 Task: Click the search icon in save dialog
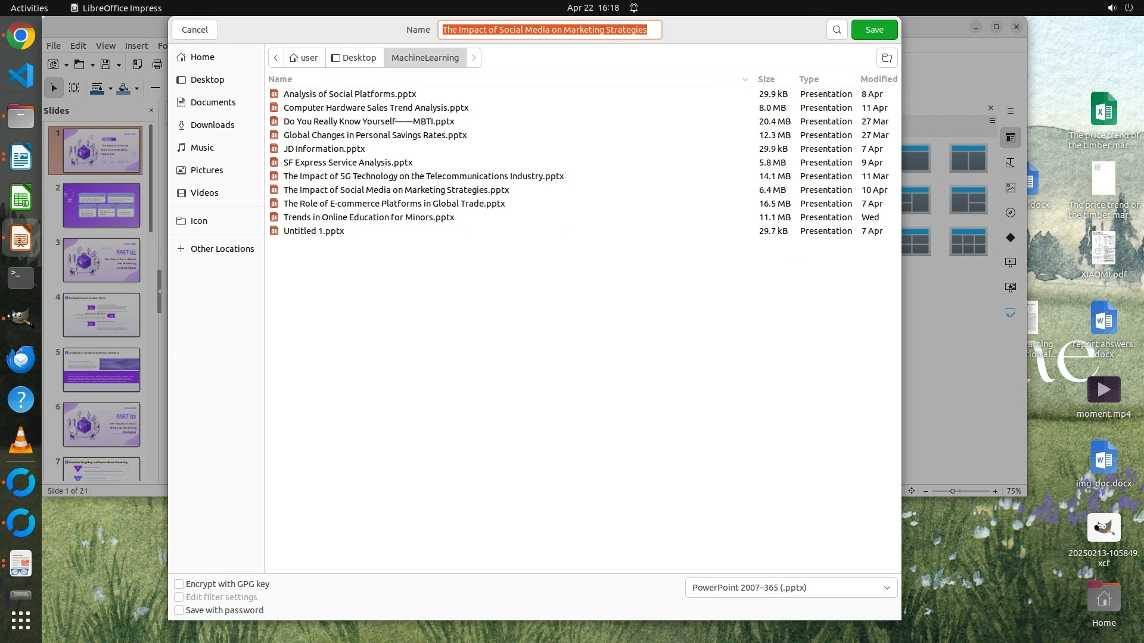(x=837, y=30)
